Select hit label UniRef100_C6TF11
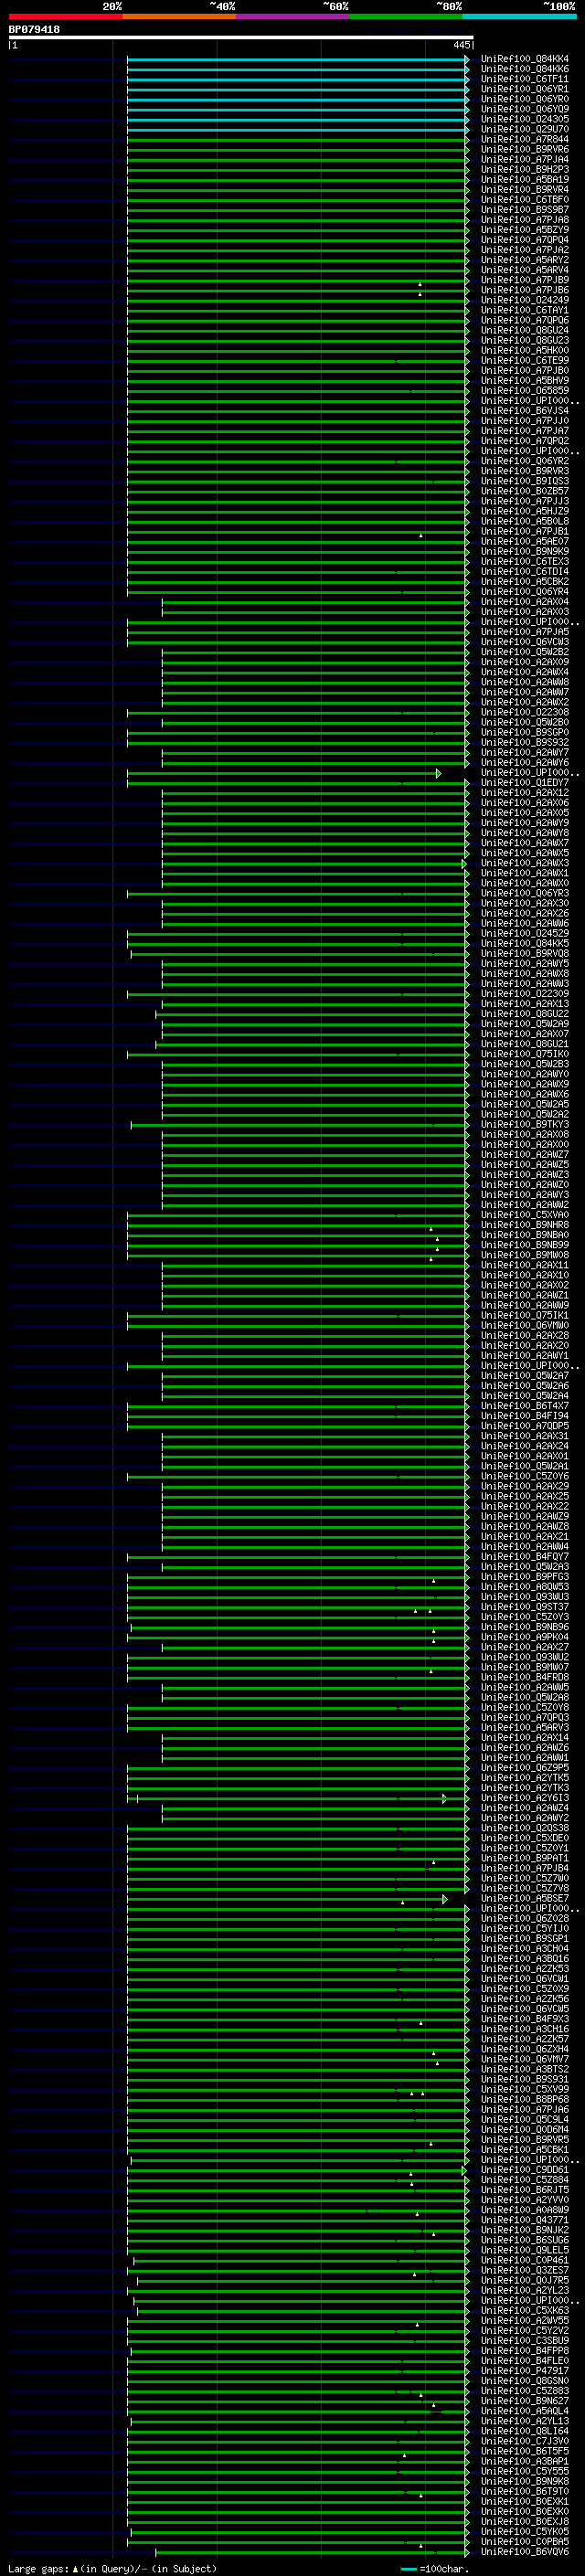This screenshot has width=585, height=2576. tap(525, 79)
